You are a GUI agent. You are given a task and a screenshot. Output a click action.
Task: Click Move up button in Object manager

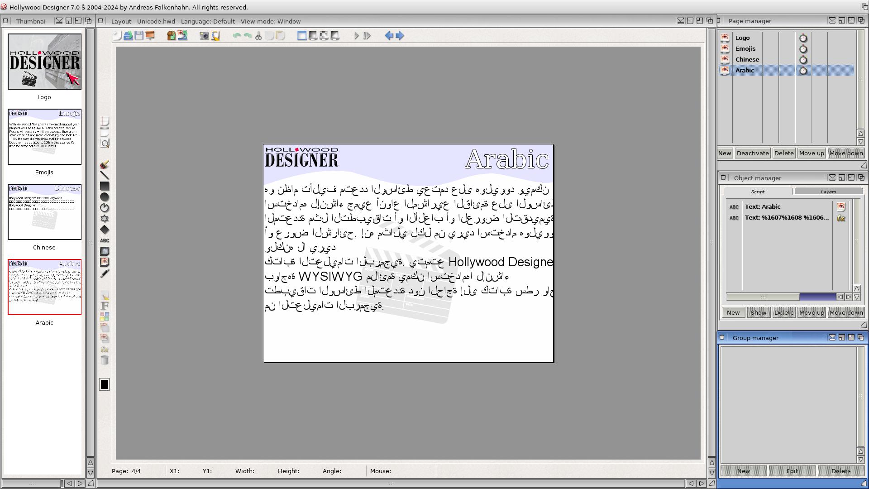(x=812, y=312)
